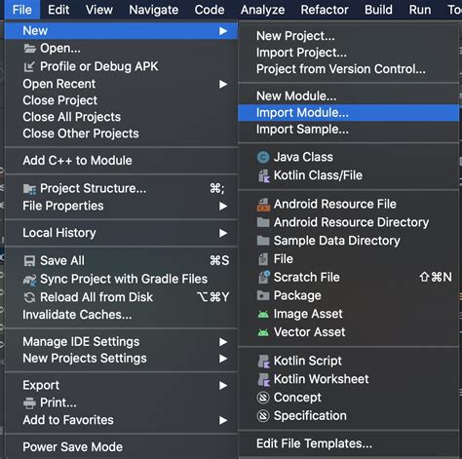Screen dimensions: 462x459
Task: Click the Sync Project with Gradle Files label
Action: click(x=124, y=279)
